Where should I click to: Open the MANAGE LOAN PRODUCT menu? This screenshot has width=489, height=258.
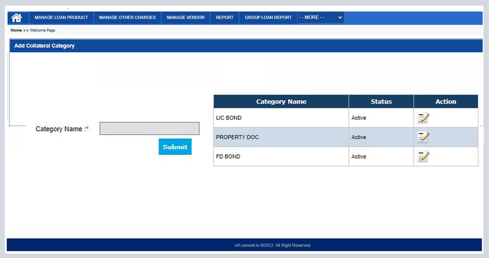pos(61,17)
